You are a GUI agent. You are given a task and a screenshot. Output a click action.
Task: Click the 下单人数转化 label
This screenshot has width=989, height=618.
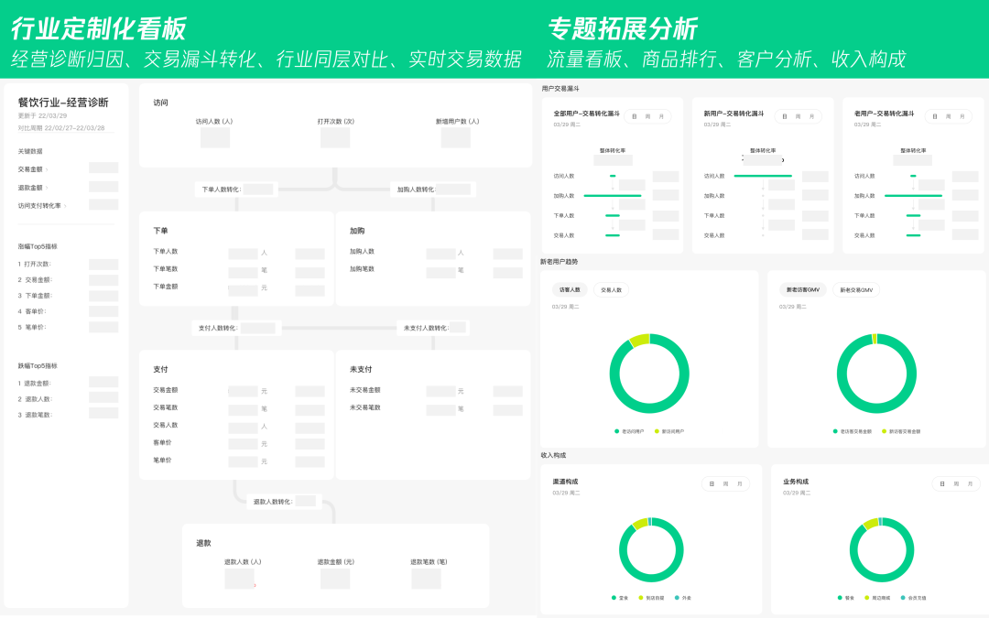pos(222,190)
